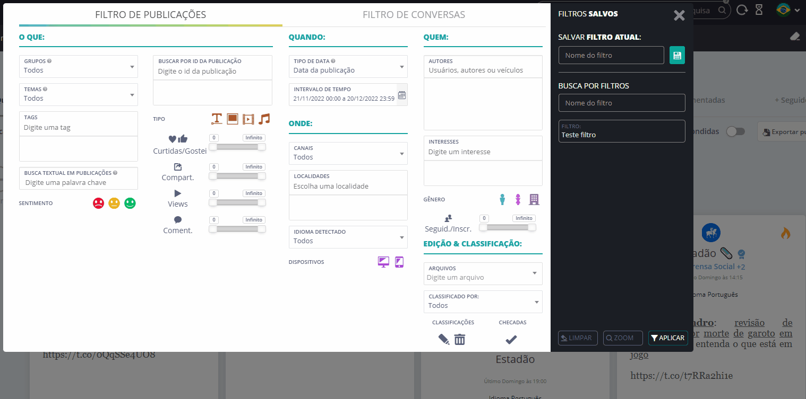Click the Limpar button
The width and height of the screenshot is (806, 399).
click(x=578, y=338)
